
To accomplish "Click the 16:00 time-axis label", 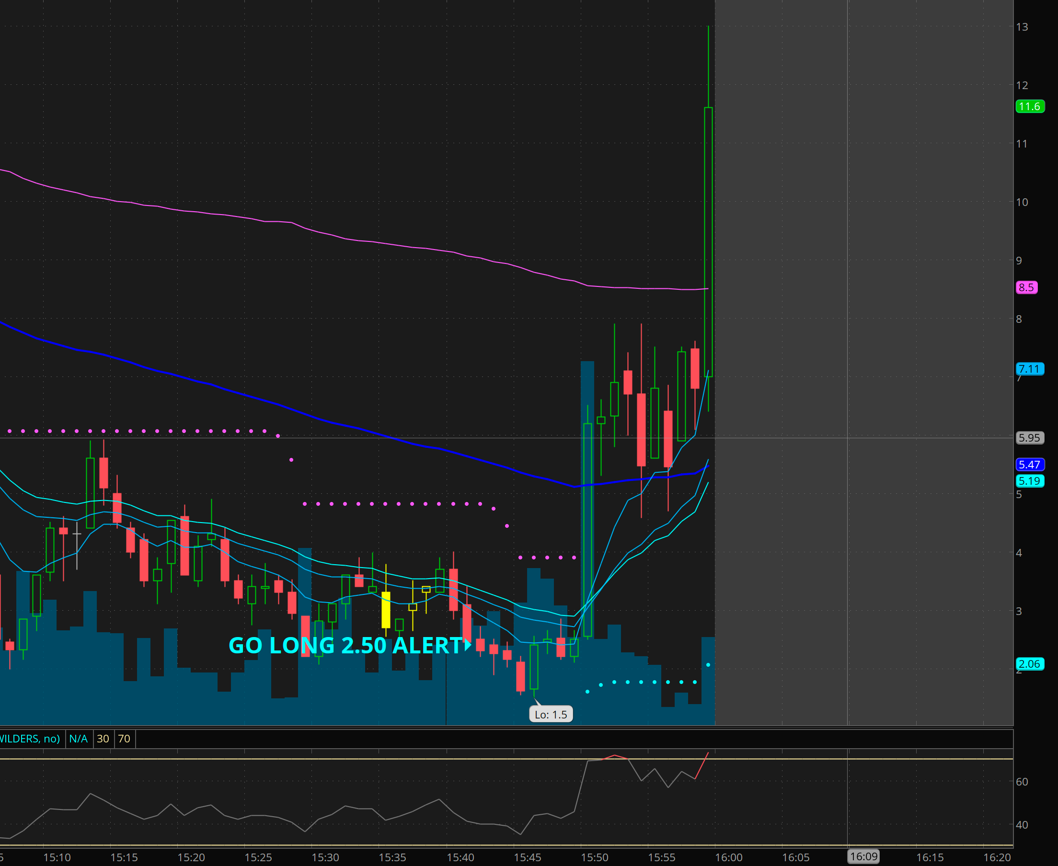I will 729,857.
